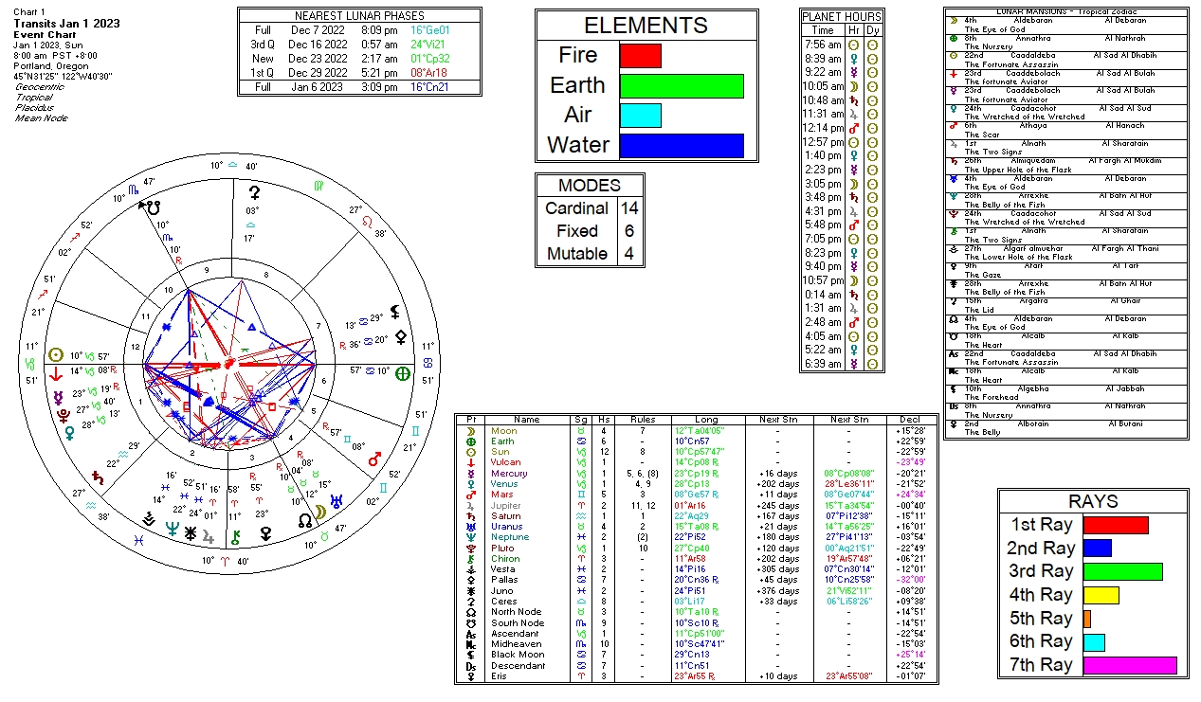Select the 'Portland, Oregon' location text
Viewport: 1201px width, 702px height.
click(x=48, y=65)
